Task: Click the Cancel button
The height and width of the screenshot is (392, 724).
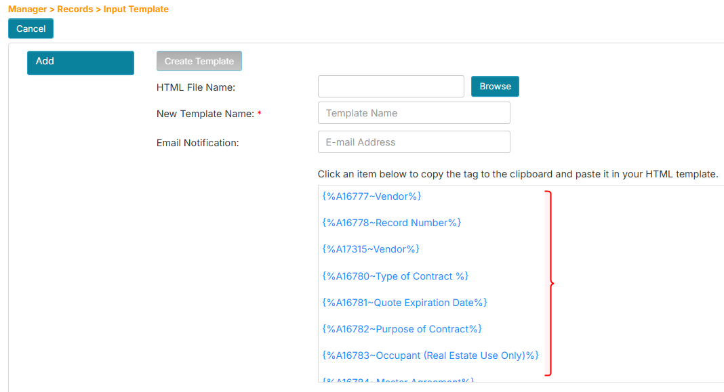Action: tap(31, 28)
